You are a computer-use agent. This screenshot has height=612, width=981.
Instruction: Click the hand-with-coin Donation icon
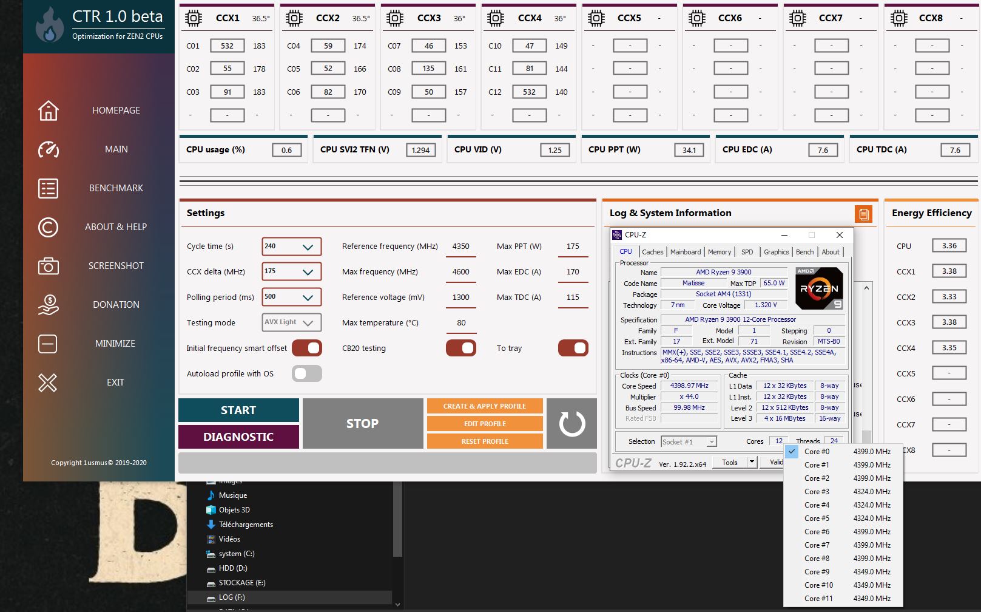(49, 305)
